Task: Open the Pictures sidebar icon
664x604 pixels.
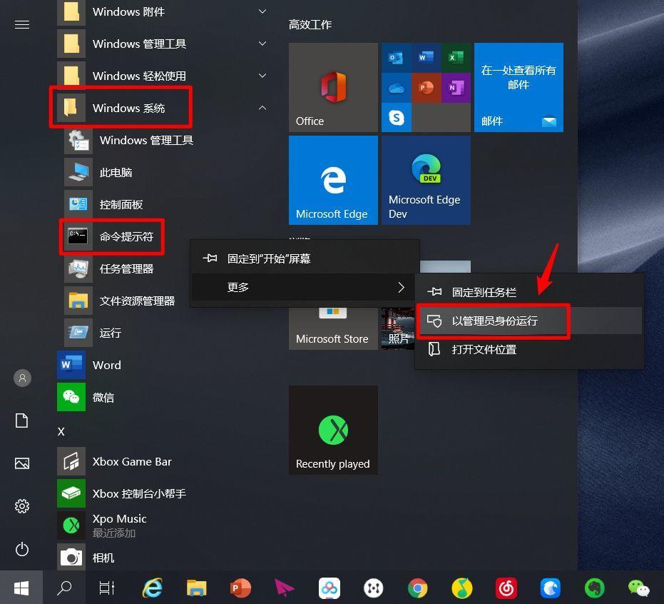Action: (22, 463)
